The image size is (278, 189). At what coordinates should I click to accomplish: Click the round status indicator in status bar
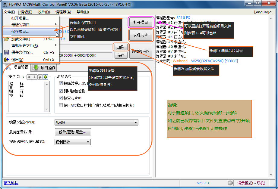coord(230,183)
